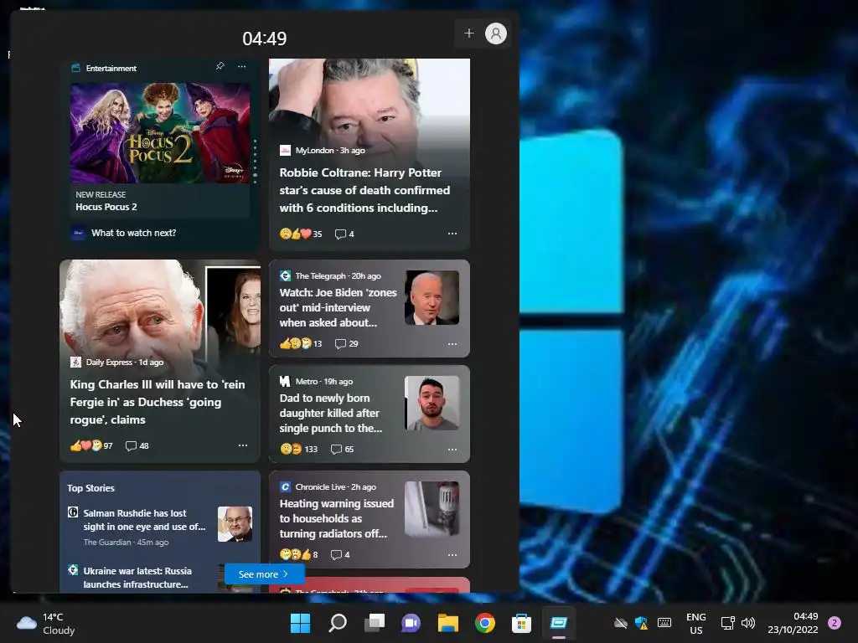Screen dimensions: 858x643
Task: Open Task View on taskbar
Action: (375, 623)
